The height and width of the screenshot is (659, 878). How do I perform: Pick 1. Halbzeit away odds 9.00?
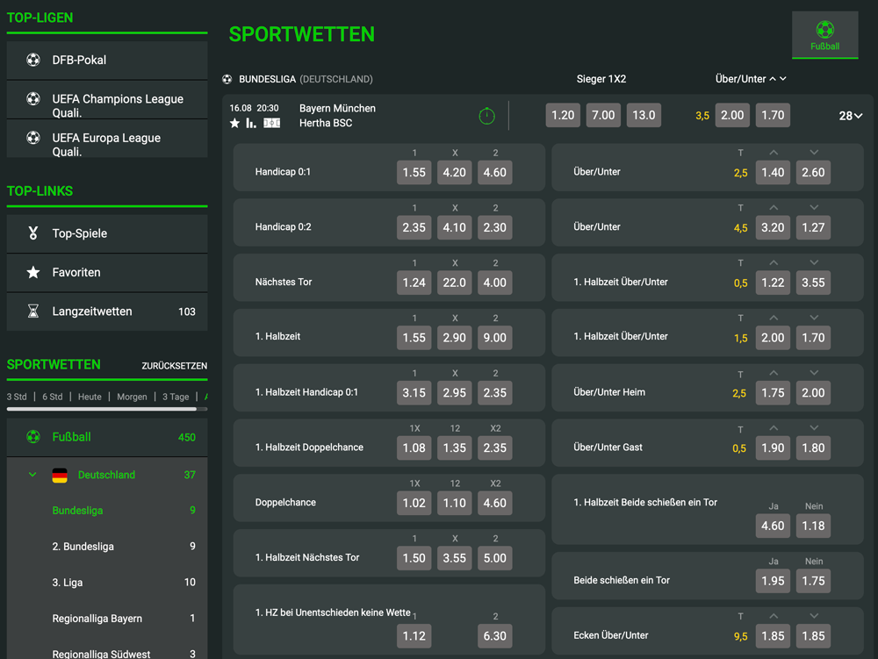[495, 338]
